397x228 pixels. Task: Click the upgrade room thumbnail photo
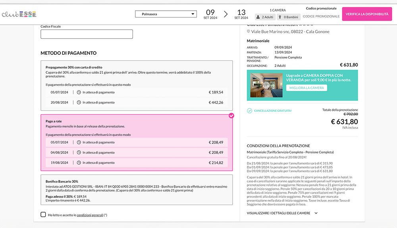point(266,85)
